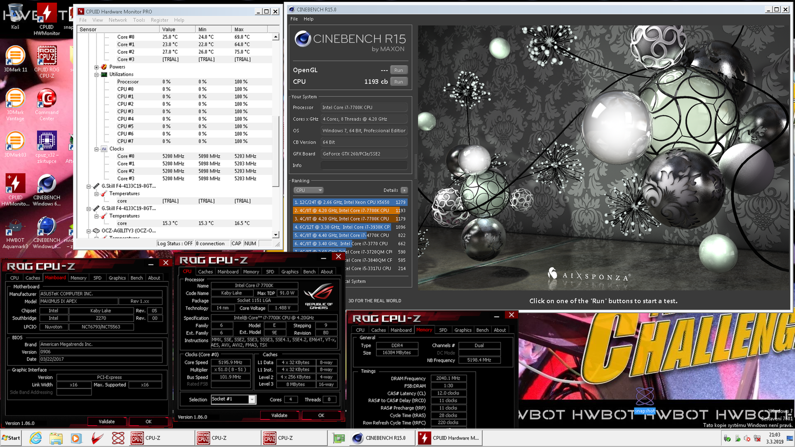Click red atom-shaped taskbar icon

[x=118, y=438]
